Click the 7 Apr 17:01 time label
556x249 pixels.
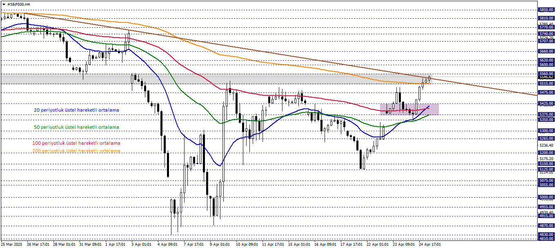(194, 245)
